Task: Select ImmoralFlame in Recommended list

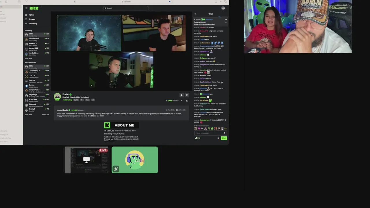Action: click(x=37, y=91)
